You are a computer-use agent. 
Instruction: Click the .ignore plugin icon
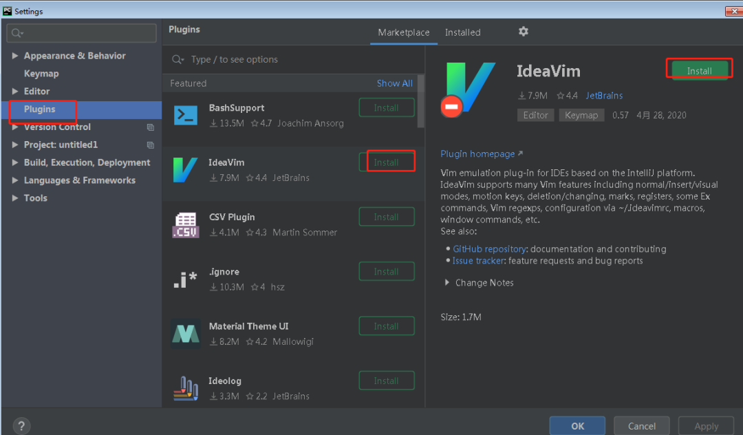coord(186,277)
